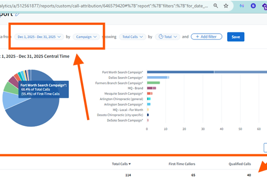Click the Central Time date range heading
The width and height of the screenshot is (267, 180).
35,56
